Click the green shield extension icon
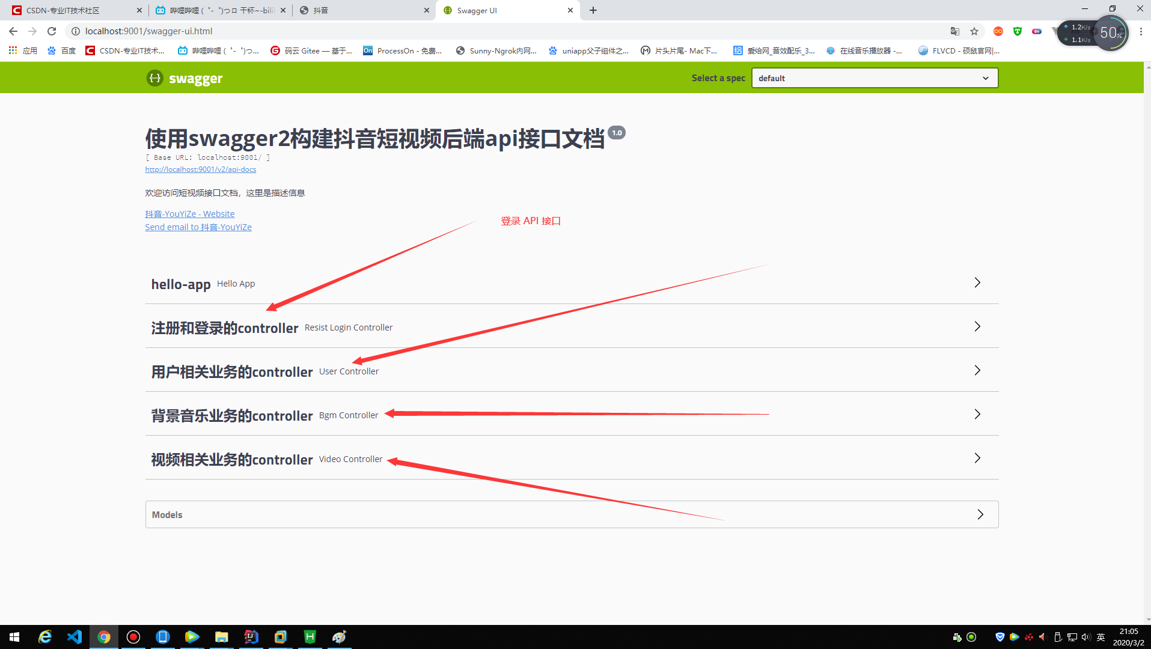 1018,31
